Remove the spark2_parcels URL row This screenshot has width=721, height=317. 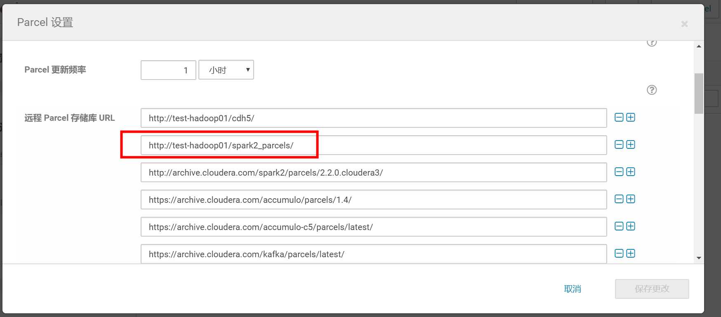point(619,145)
